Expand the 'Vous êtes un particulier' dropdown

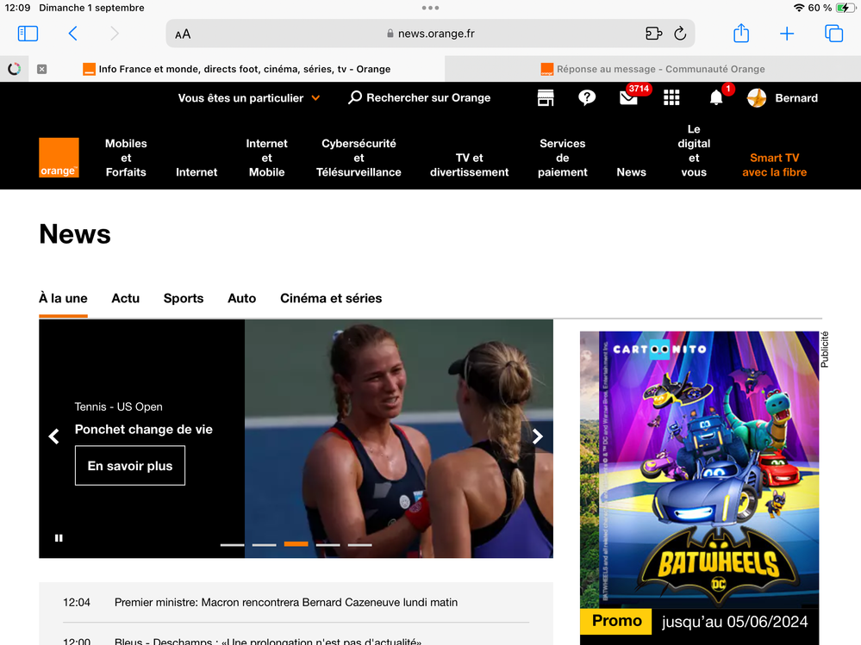(249, 98)
